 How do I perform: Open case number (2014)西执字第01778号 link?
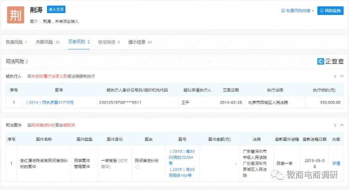50,102
